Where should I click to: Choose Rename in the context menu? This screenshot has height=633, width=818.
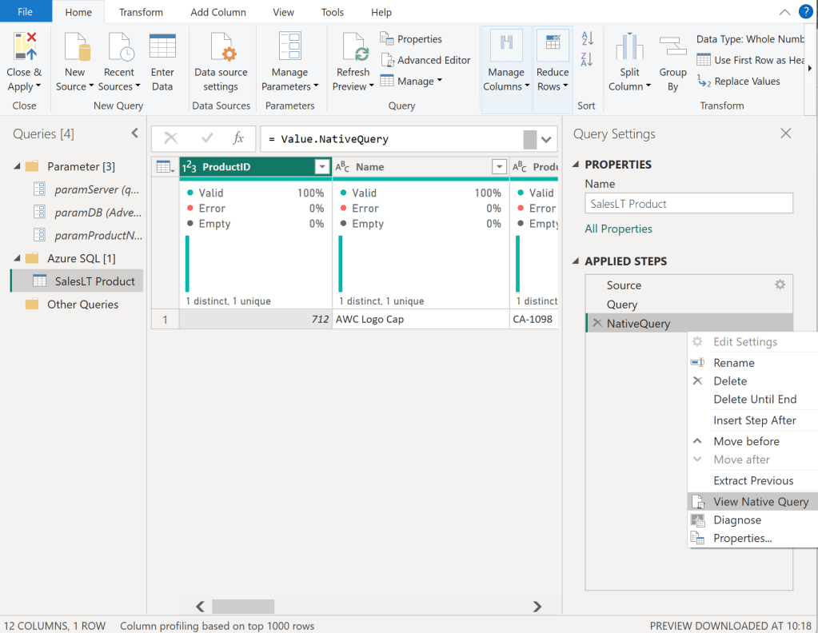click(x=733, y=363)
